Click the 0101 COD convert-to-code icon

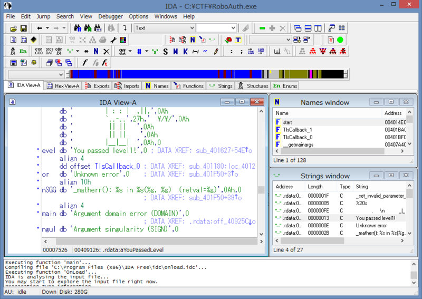39,51
